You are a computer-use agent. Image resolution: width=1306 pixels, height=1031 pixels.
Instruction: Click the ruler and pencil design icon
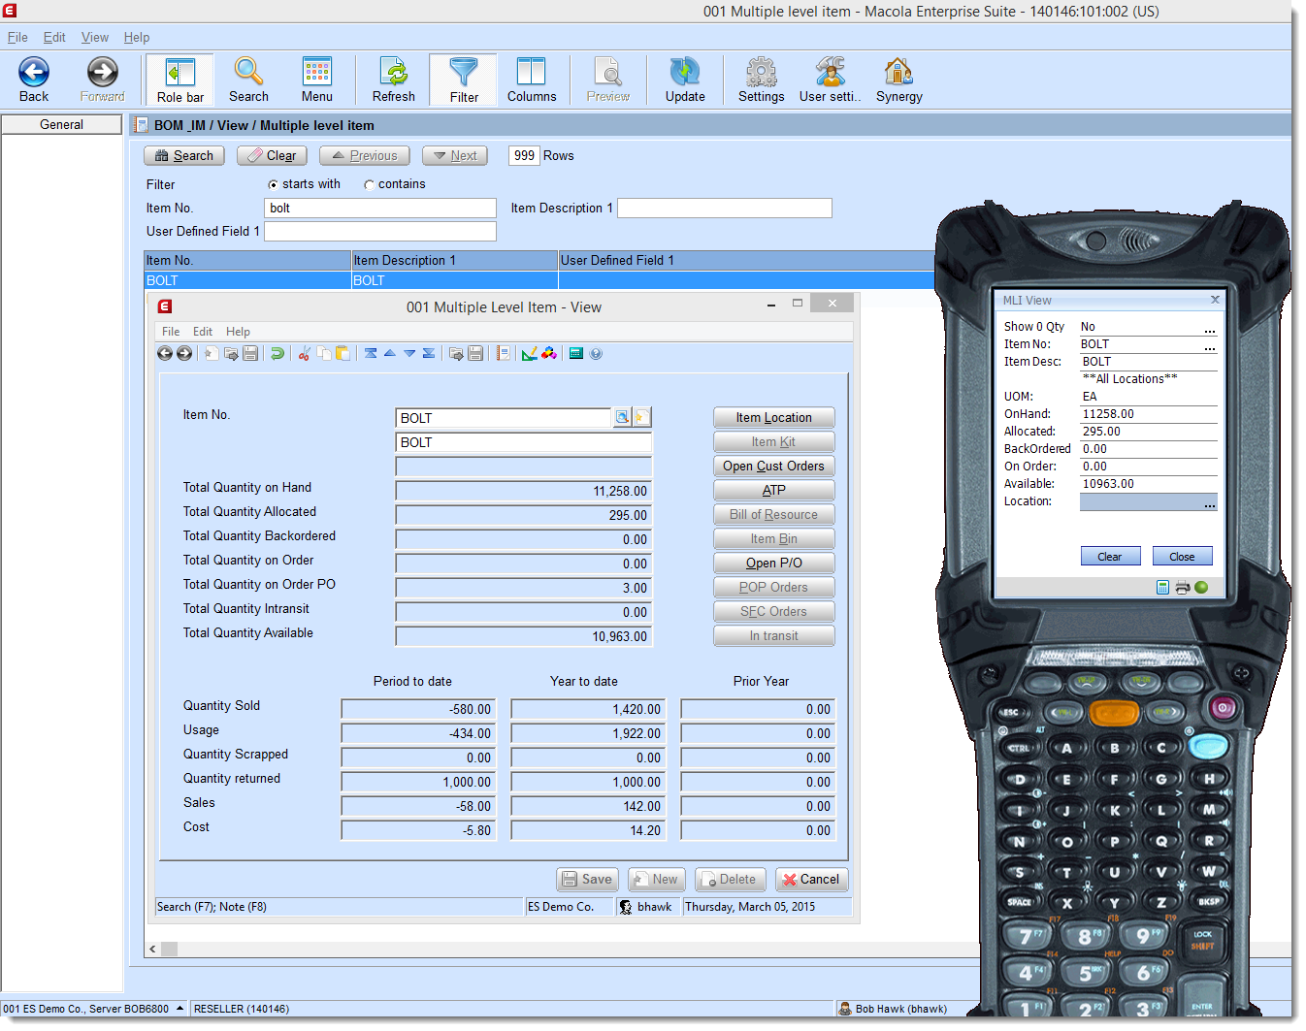pos(530,354)
